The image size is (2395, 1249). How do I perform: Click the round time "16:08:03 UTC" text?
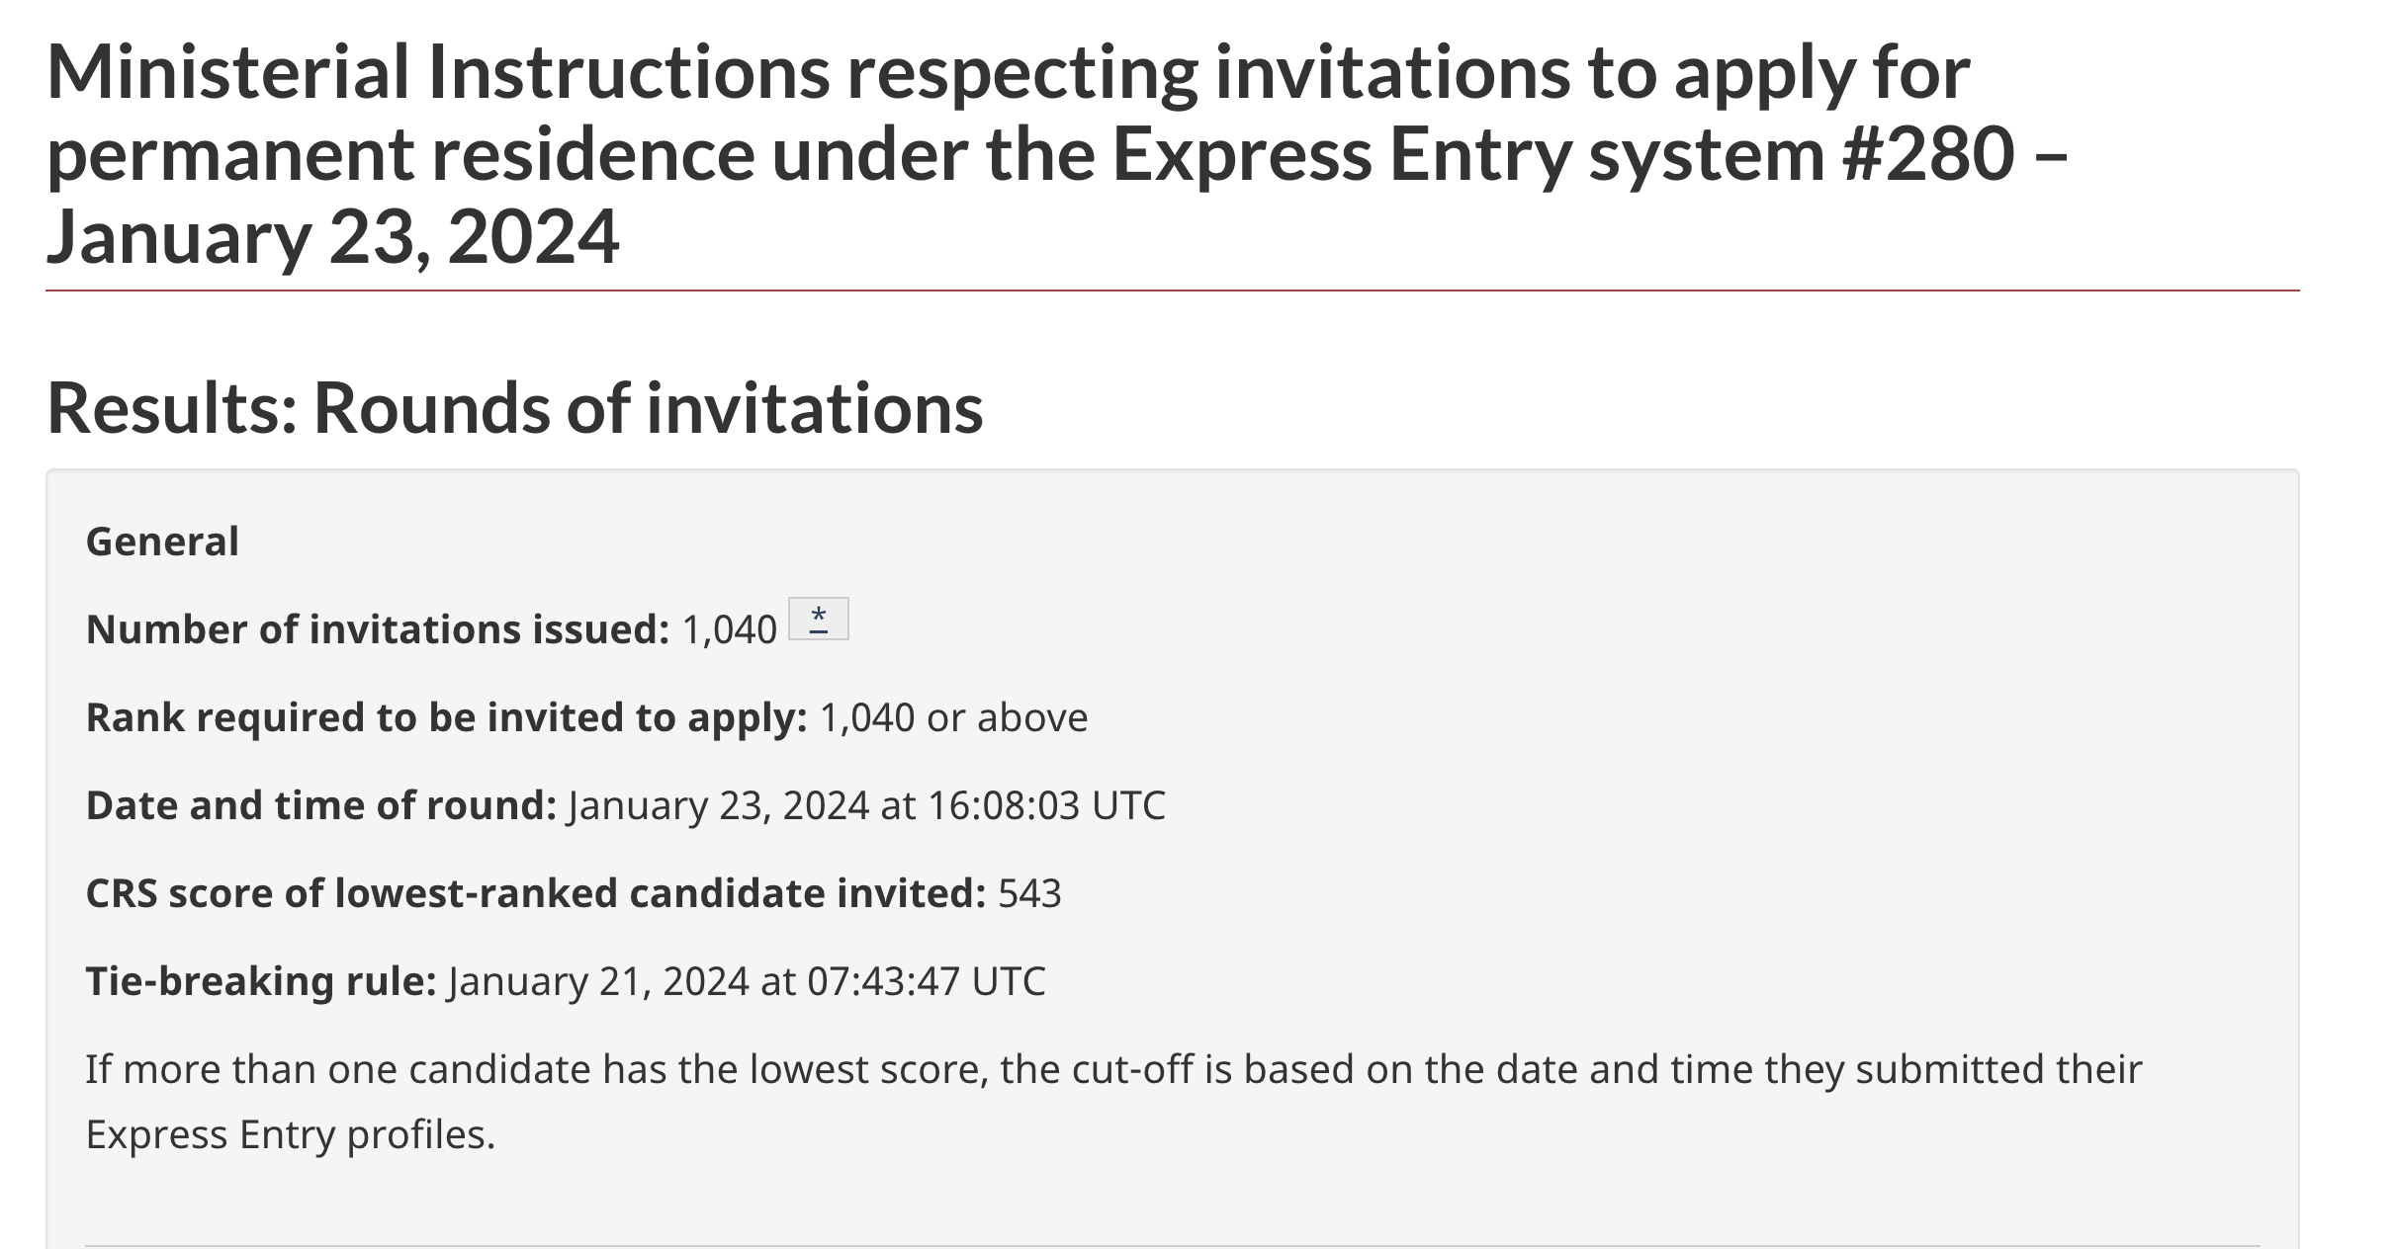[1046, 805]
